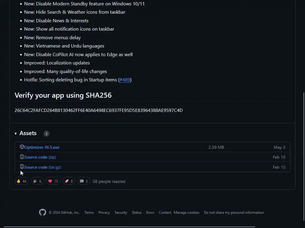Download Source code (tar.gz)
This screenshot has height=228, width=305.
click(43, 167)
